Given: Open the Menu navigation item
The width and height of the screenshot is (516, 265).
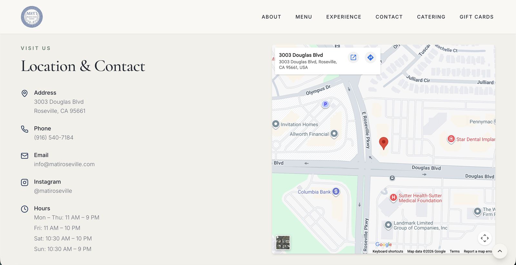Looking at the screenshot, I should click(x=303, y=17).
